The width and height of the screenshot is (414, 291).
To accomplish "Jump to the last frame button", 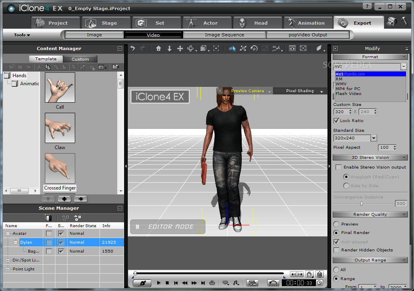I will tap(203, 283).
